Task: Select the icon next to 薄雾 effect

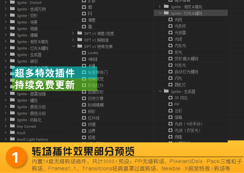Action: point(84,20)
